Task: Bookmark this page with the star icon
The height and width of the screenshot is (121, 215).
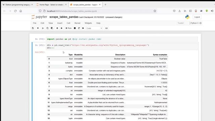Action: 155,11
